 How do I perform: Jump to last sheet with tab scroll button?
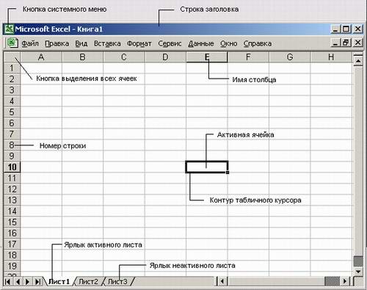point(37,281)
